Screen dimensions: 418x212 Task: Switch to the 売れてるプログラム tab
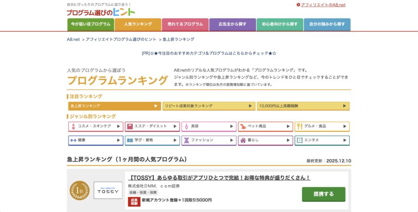[x=185, y=25]
